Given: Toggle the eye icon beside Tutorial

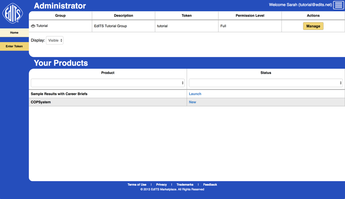Looking at the screenshot, I should coord(33,26).
